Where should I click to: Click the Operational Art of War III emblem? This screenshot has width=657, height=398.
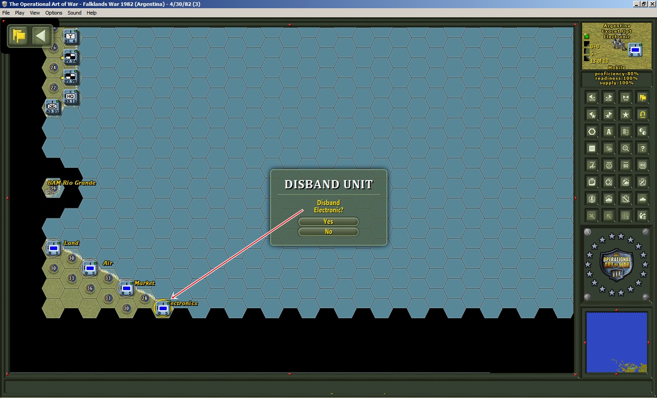616,264
